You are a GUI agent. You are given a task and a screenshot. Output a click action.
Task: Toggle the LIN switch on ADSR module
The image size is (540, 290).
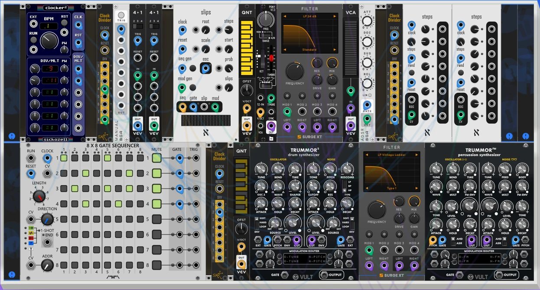coord(370,94)
